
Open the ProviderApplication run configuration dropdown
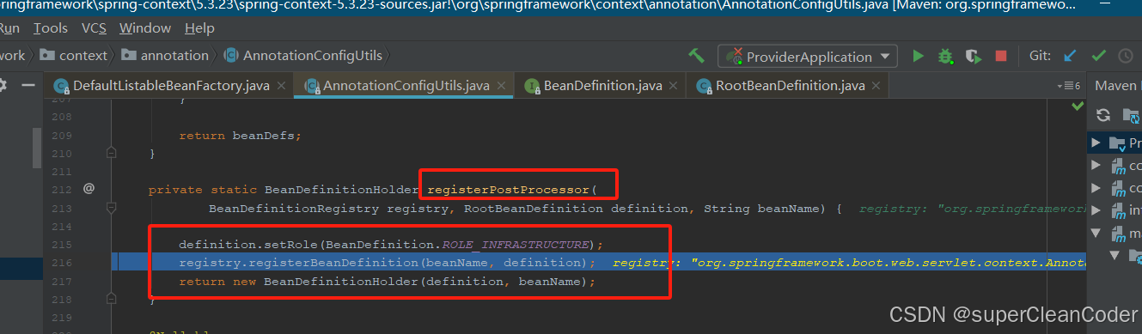pyautogui.click(x=808, y=57)
